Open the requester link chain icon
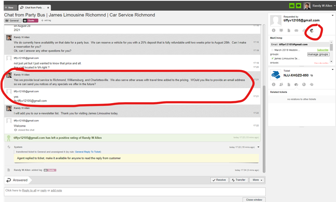This screenshot has height=202, width=336. [x=304, y=30]
